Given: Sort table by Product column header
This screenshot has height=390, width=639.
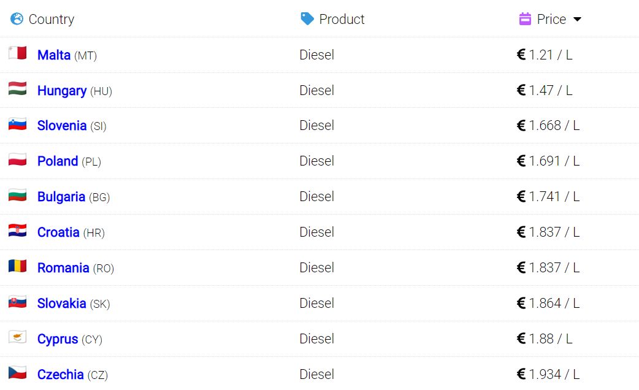Looking at the screenshot, I should (342, 19).
